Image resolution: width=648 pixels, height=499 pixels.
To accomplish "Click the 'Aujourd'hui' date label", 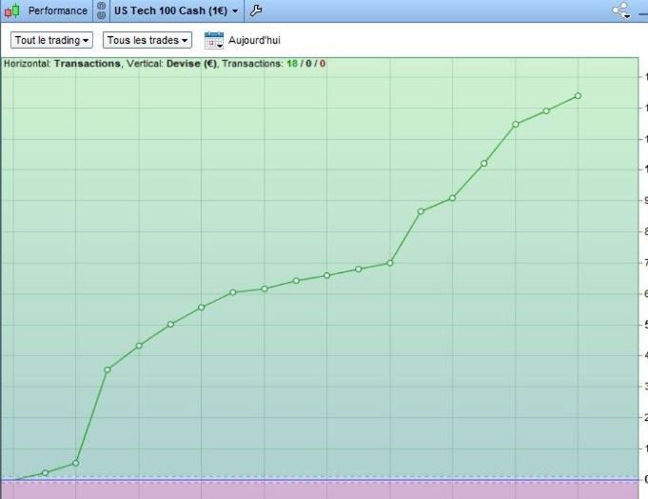I will coord(254,40).
